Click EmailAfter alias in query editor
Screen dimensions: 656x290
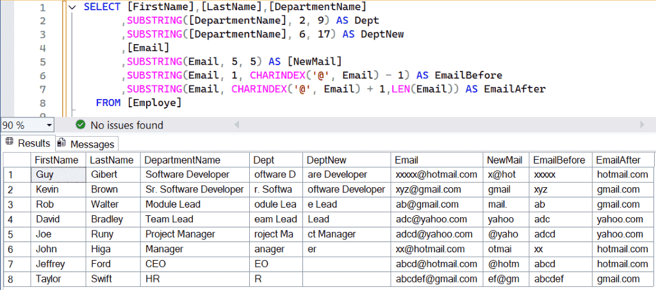[x=514, y=89]
